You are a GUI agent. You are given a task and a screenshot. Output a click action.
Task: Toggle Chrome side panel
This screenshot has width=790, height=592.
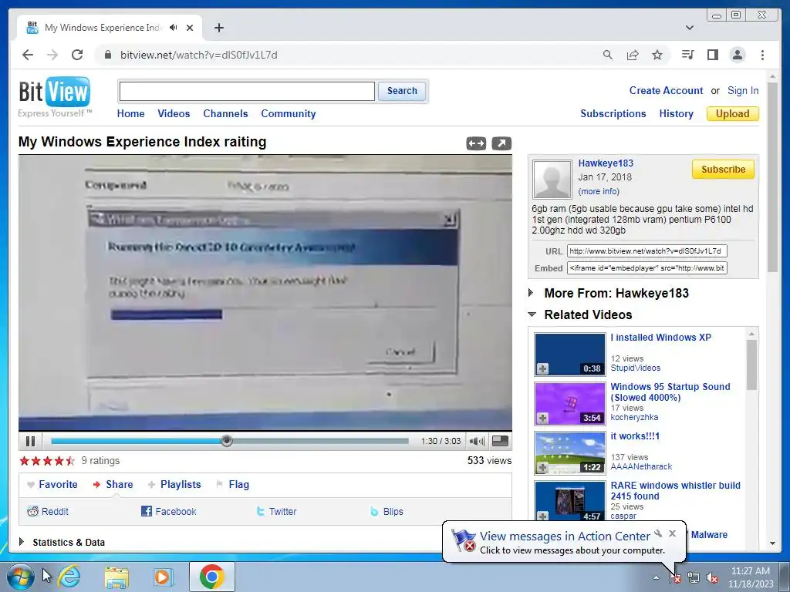tap(712, 55)
